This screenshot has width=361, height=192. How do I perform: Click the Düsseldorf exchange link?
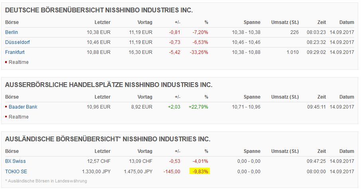(x=17, y=42)
